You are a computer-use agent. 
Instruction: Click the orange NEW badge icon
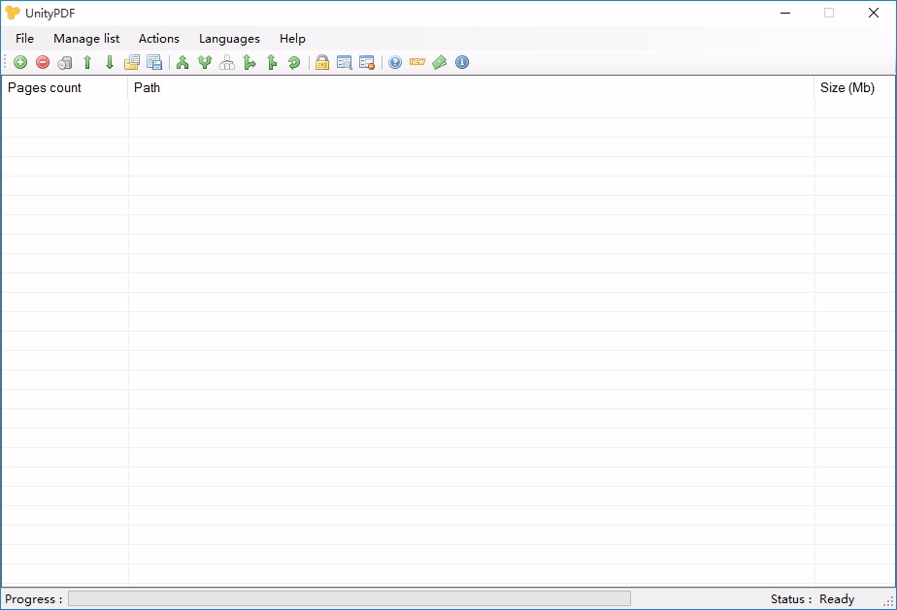pos(417,62)
